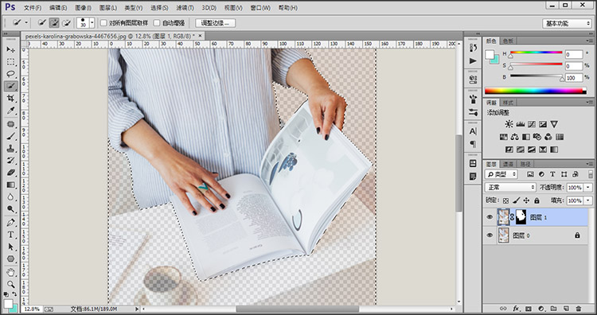Select the Clone Stamp tool
The width and height of the screenshot is (597, 315).
click(x=11, y=149)
